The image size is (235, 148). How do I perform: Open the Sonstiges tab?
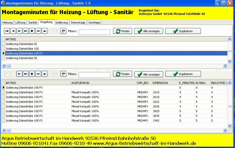(95, 22)
